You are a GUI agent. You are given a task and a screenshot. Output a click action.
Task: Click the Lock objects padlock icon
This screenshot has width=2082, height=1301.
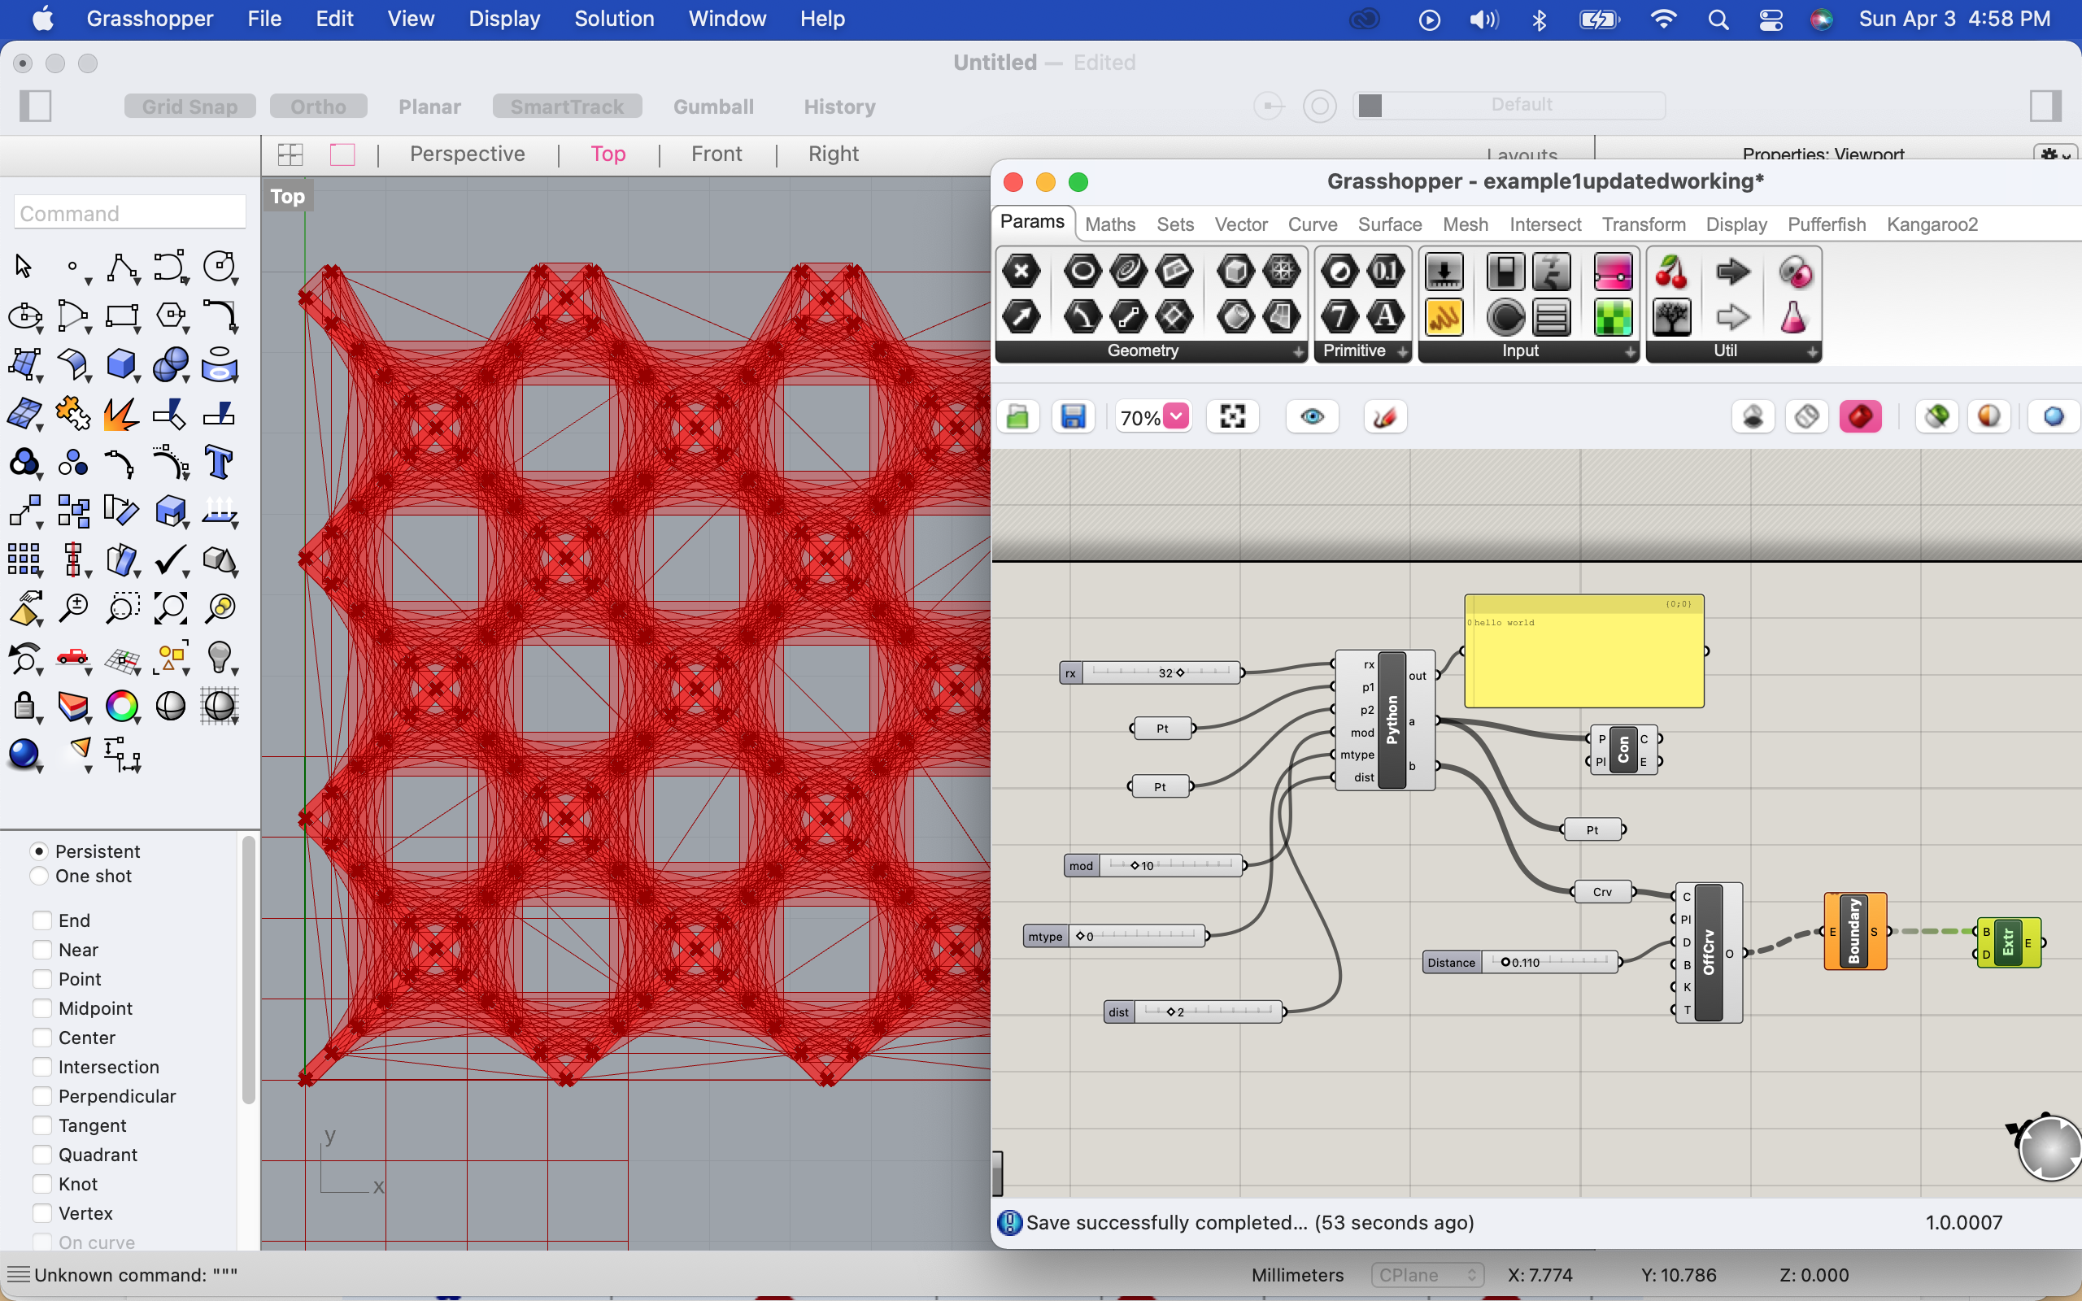click(24, 707)
